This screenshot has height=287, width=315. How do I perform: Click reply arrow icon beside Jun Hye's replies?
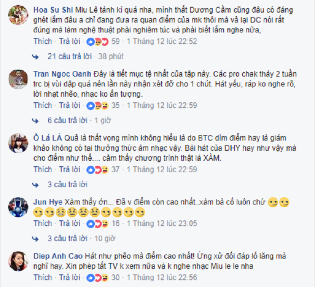tap(36, 239)
